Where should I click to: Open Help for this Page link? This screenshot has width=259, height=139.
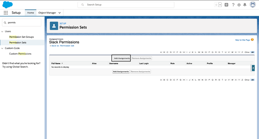(242, 40)
